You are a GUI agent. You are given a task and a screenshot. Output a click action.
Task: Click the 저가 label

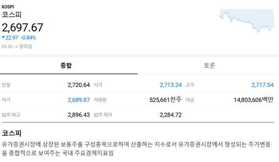coord(6,100)
